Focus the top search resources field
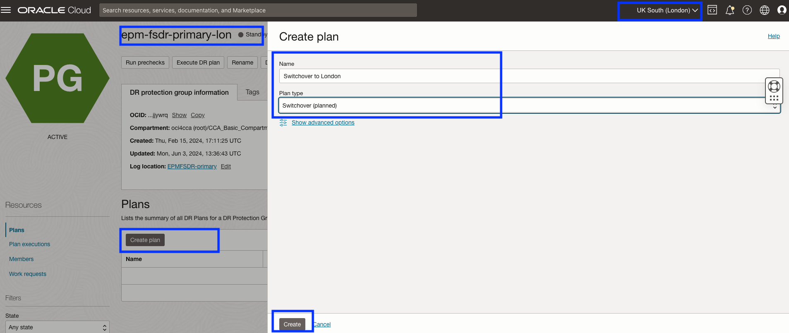 coord(258,10)
